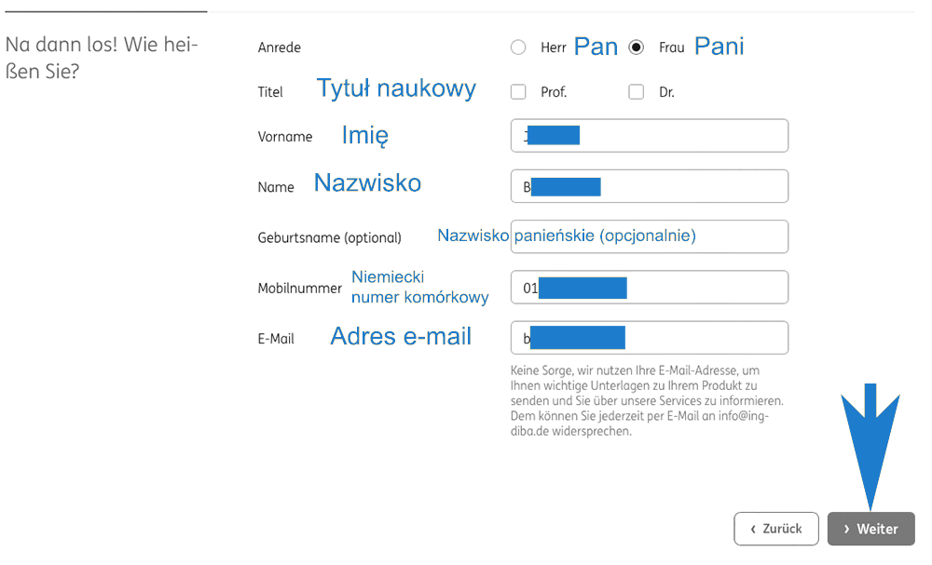Click the Geburtsname optional input field

[650, 236]
